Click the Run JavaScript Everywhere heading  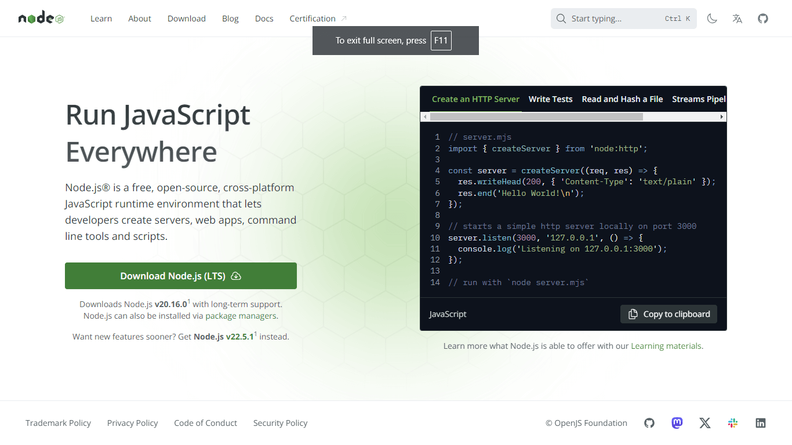158,133
